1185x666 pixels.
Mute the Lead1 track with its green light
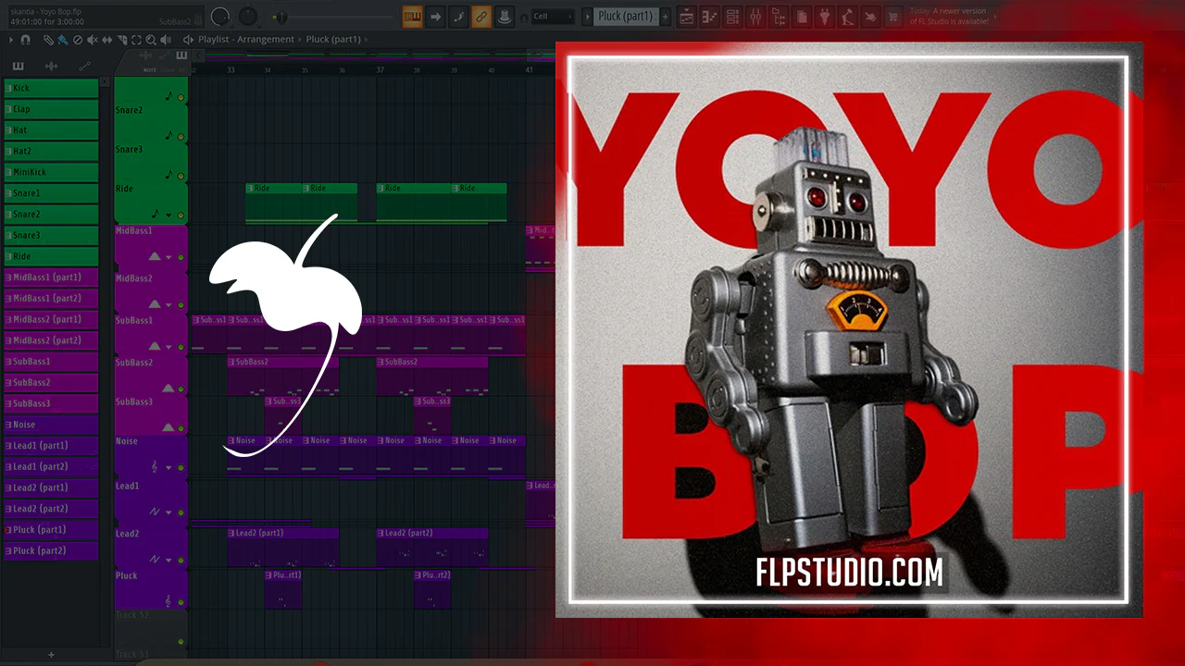pyautogui.click(x=181, y=512)
